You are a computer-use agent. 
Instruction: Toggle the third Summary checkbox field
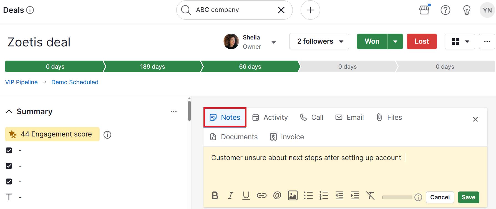click(x=9, y=181)
